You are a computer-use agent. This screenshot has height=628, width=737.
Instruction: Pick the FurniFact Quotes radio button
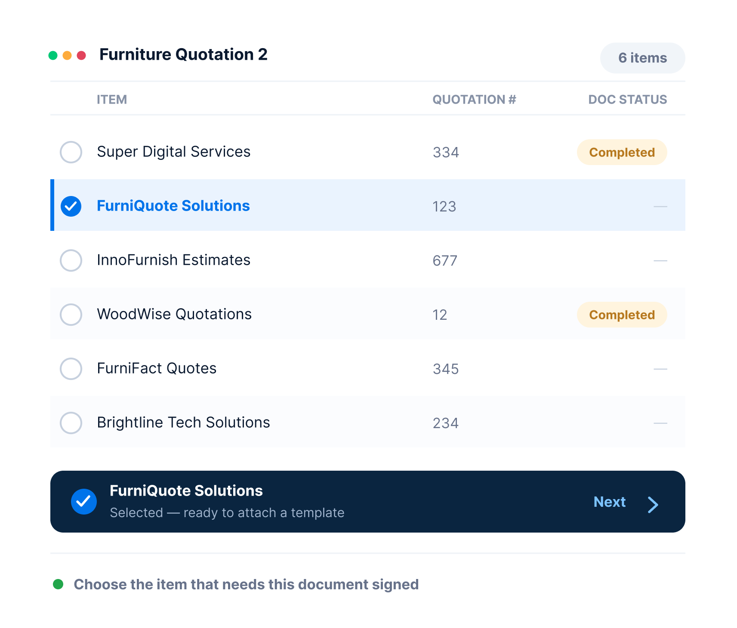click(x=71, y=369)
